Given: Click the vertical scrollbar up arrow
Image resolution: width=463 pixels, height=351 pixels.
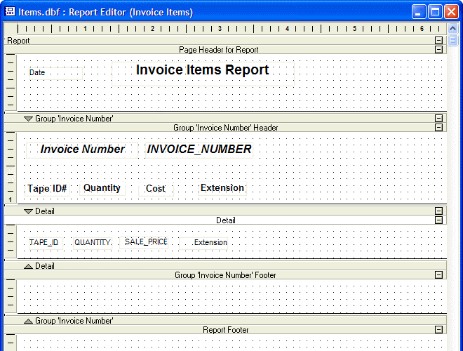Looking at the screenshot, I should pos(452,29).
